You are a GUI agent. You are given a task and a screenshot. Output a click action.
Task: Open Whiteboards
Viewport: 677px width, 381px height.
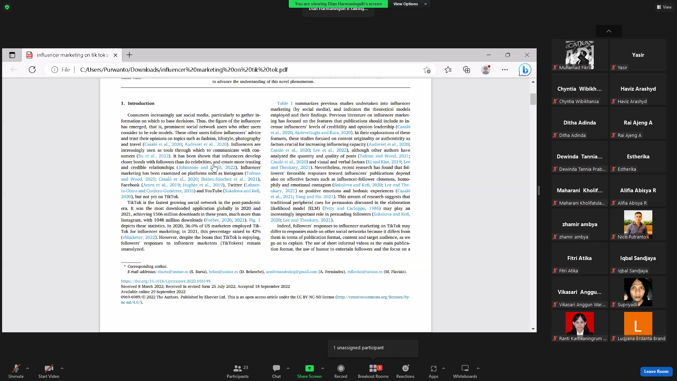(465, 371)
